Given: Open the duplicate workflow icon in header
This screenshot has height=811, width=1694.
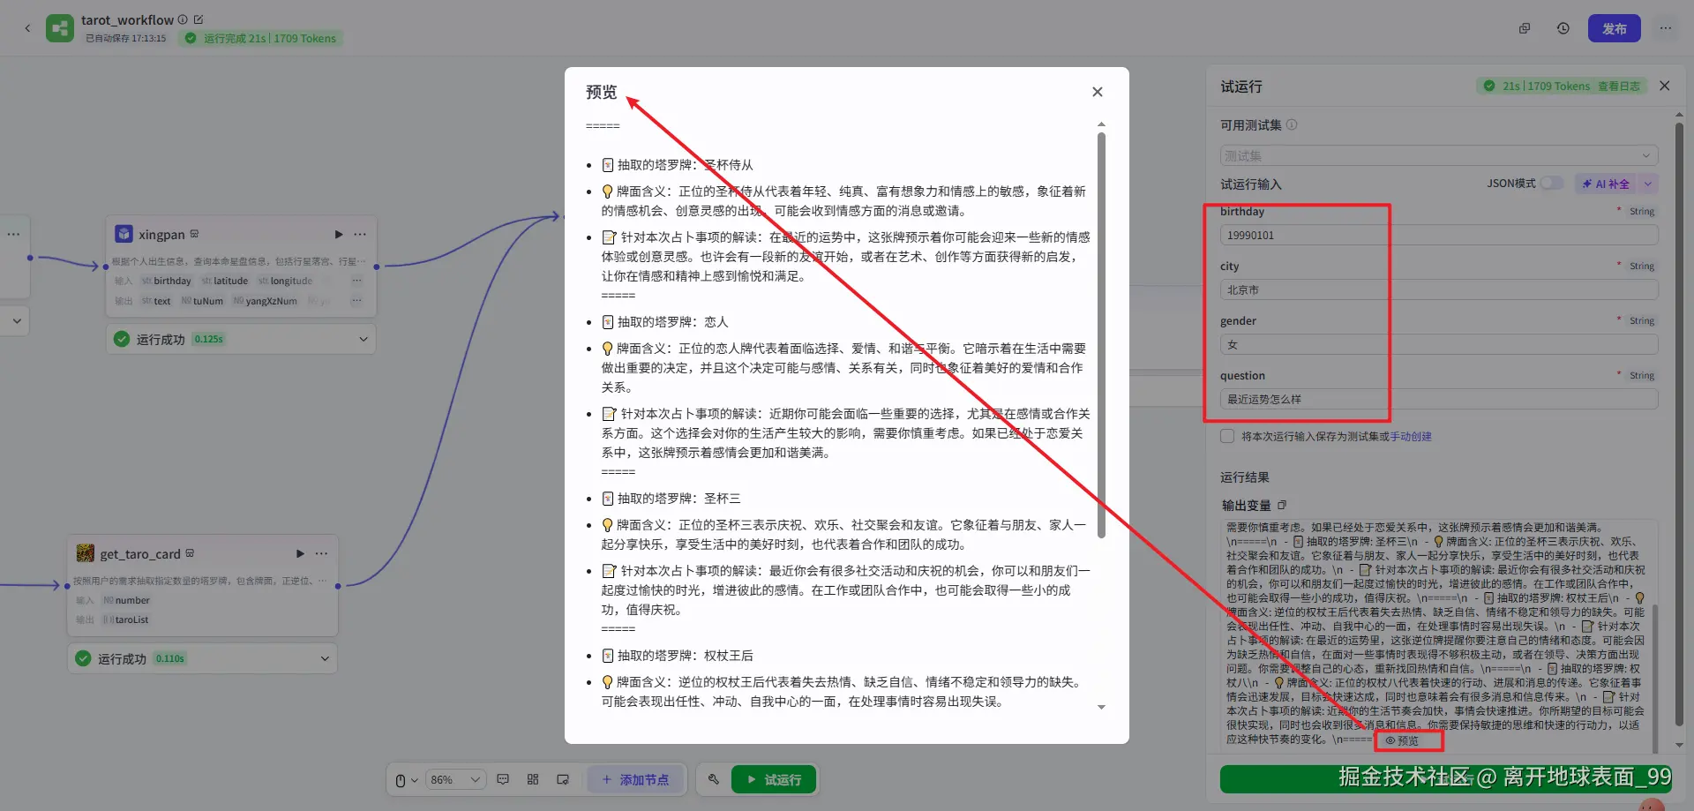Looking at the screenshot, I should pyautogui.click(x=1524, y=28).
